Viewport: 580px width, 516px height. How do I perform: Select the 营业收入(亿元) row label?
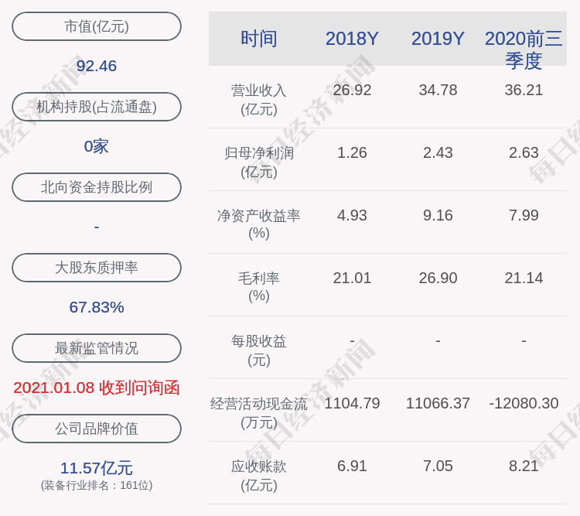point(259,100)
